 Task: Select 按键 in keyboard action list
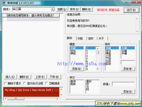pos(77,48)
